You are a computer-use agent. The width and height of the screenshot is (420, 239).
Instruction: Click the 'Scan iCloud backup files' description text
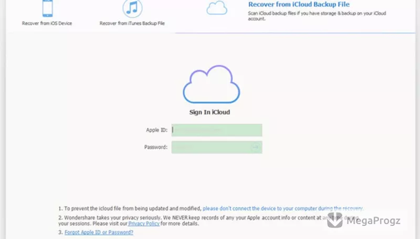tap(317, 16)
